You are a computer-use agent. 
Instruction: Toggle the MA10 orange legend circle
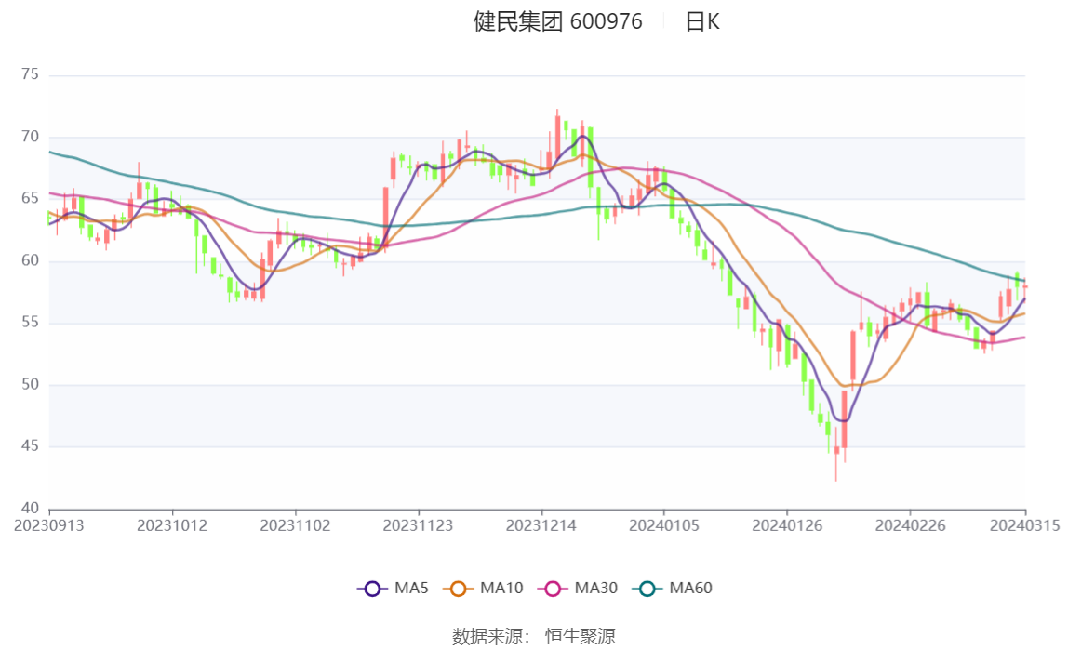click(458, 589)
